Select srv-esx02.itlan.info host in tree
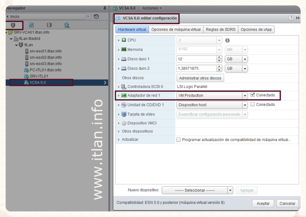306x217 pixels. [46, 57]
